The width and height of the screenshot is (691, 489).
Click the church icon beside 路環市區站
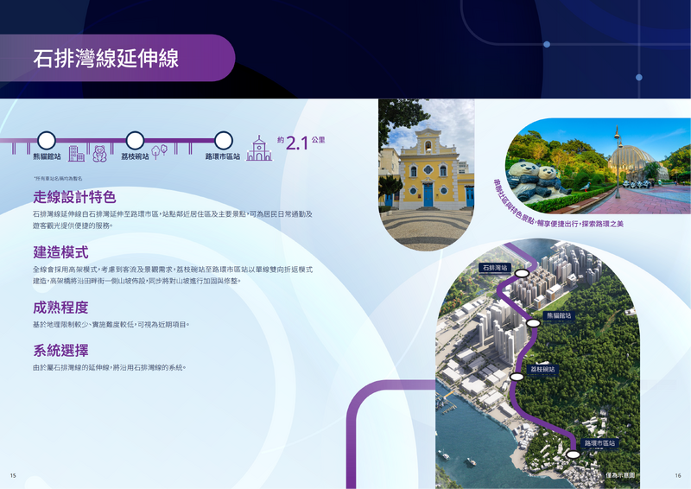click(258, 149)
